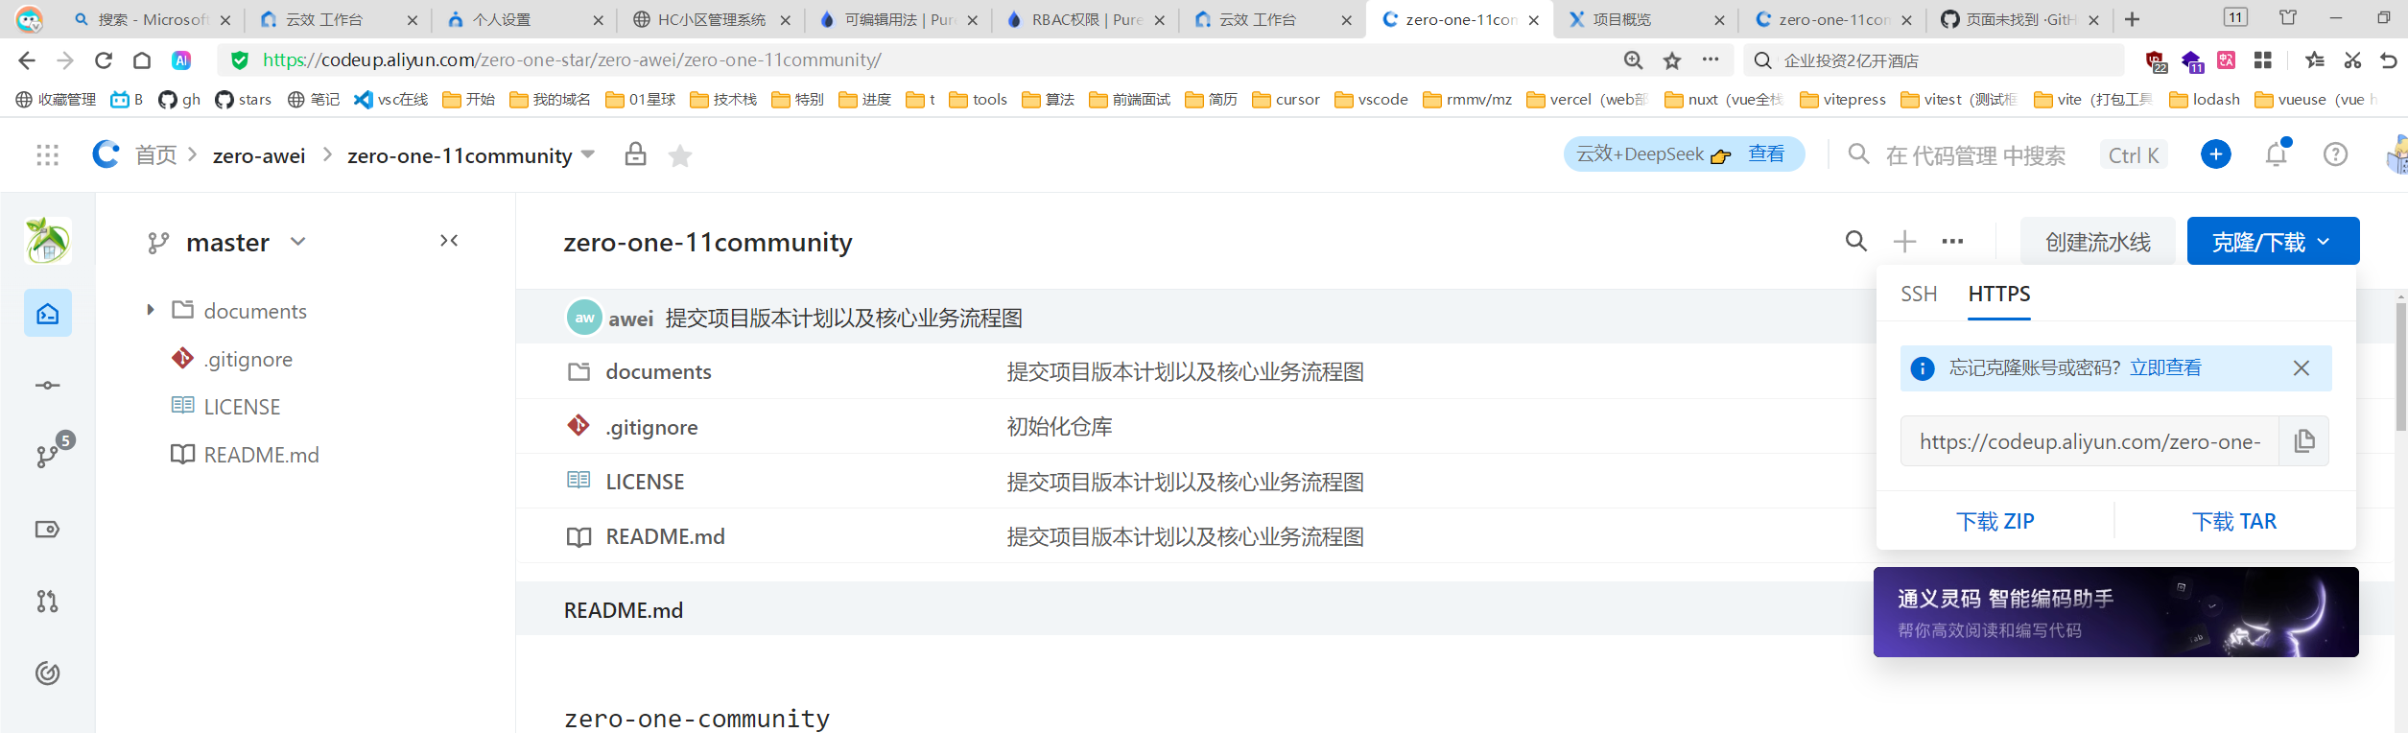The width and height of the screenshot is (2408, 733).
Task: Select LICENSE in file tree
Action: pos(242,407)
